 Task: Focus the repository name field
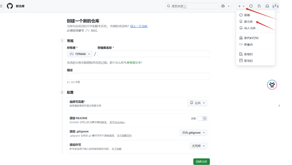154,54
